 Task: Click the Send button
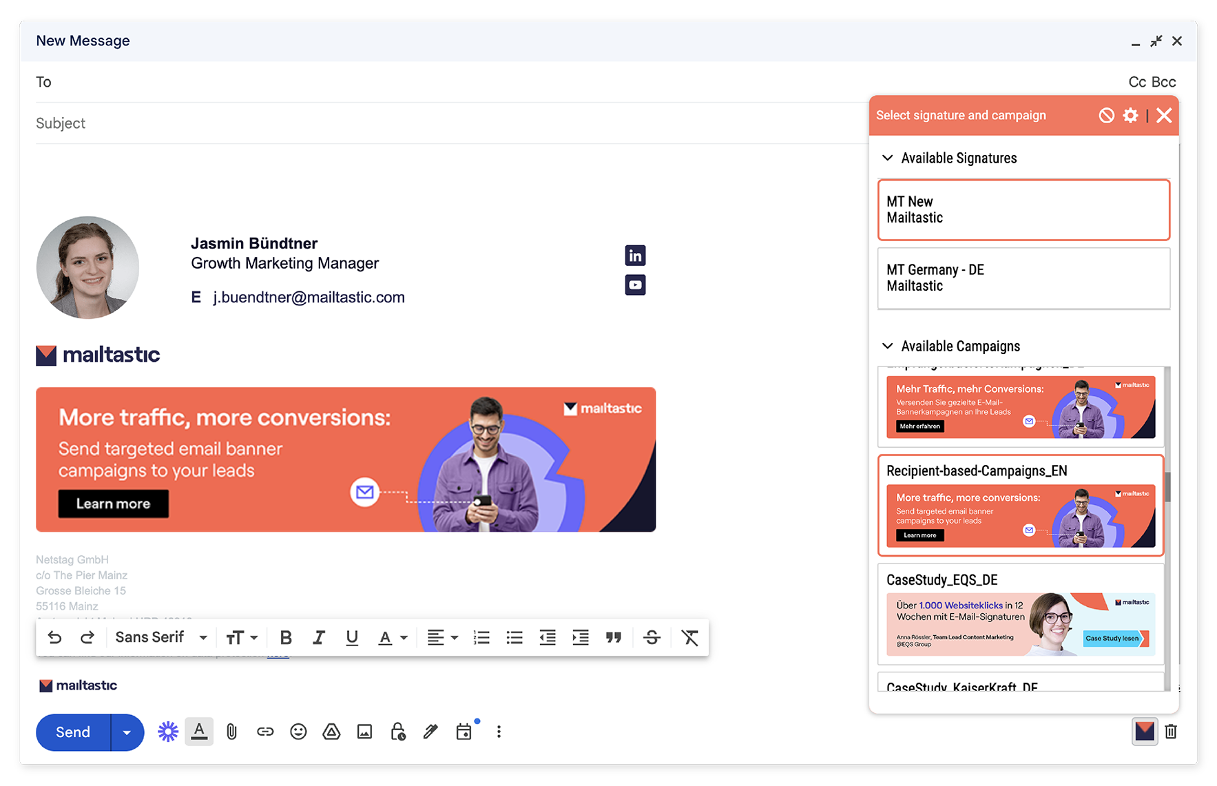[73, 732]
